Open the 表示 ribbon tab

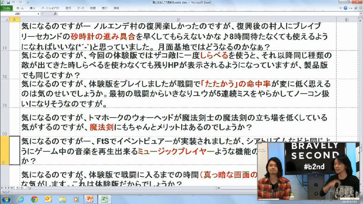pos(105,8)
